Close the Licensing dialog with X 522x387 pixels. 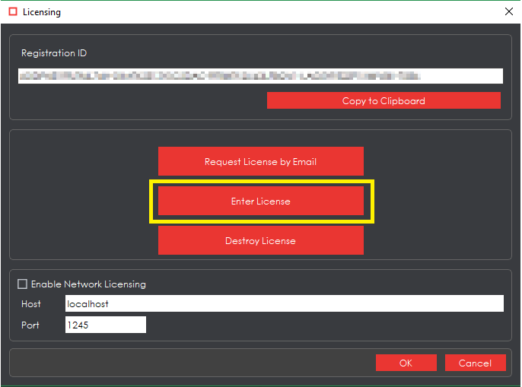click(508, 12)
